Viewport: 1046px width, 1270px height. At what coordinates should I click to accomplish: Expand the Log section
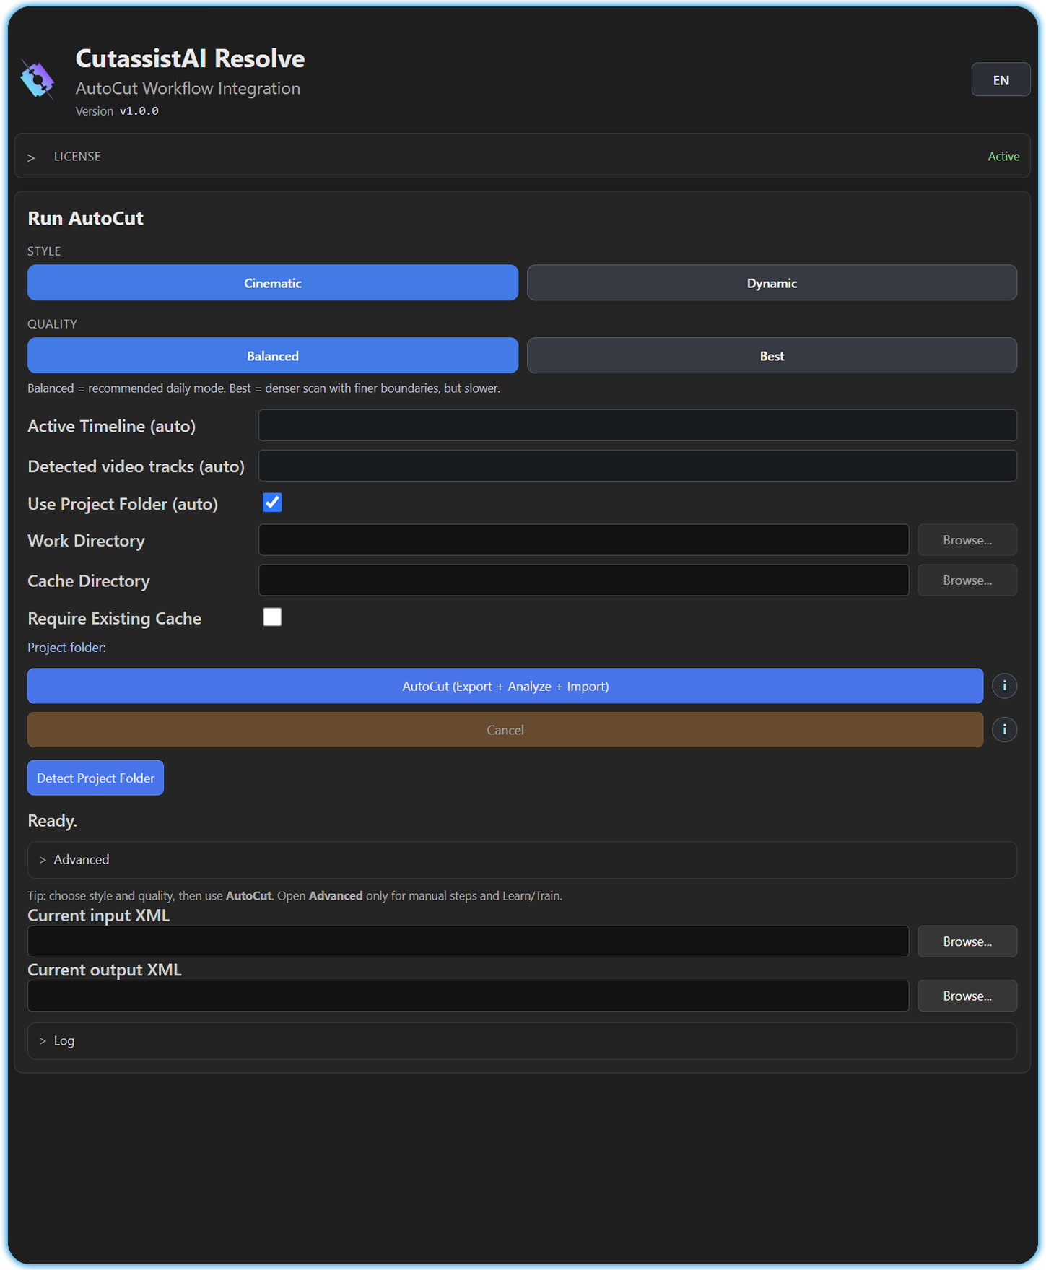click(x=522, y=1041)
